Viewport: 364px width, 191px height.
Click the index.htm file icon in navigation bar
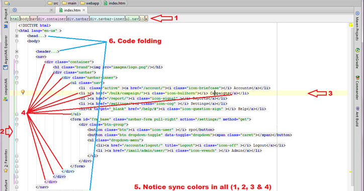pyautogui.click(x=106, y=3)
